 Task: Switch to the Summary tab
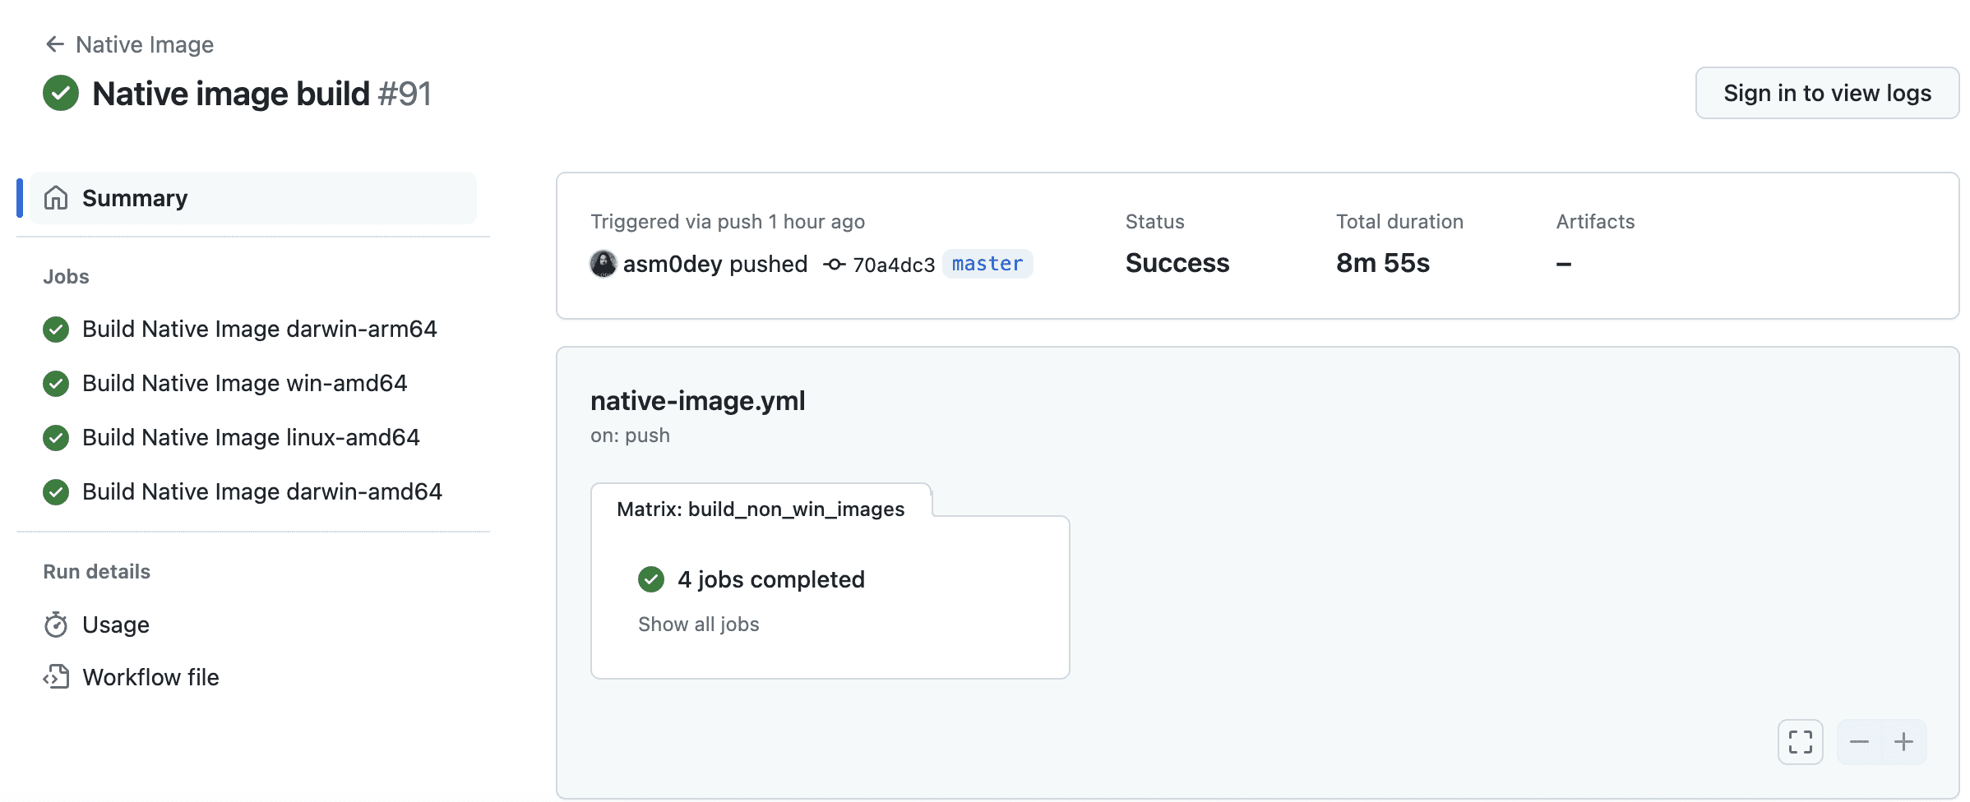click(134, 197)
